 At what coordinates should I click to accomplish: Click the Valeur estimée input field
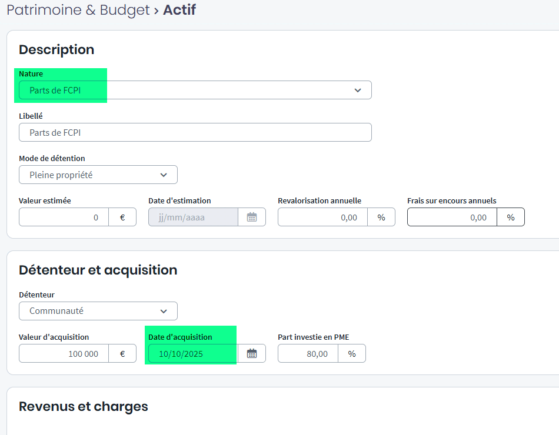[x=64, y=217]
